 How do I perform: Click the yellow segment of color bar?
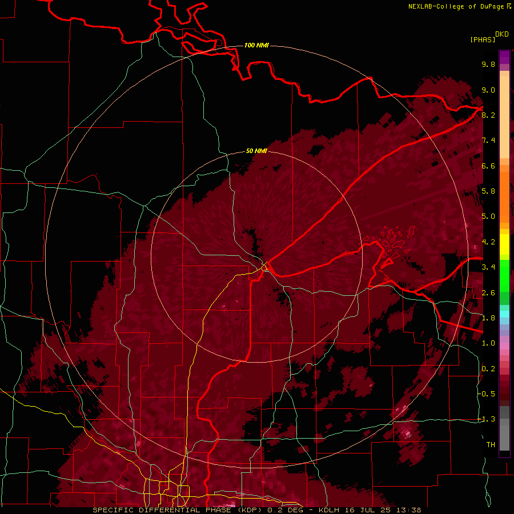504,244
